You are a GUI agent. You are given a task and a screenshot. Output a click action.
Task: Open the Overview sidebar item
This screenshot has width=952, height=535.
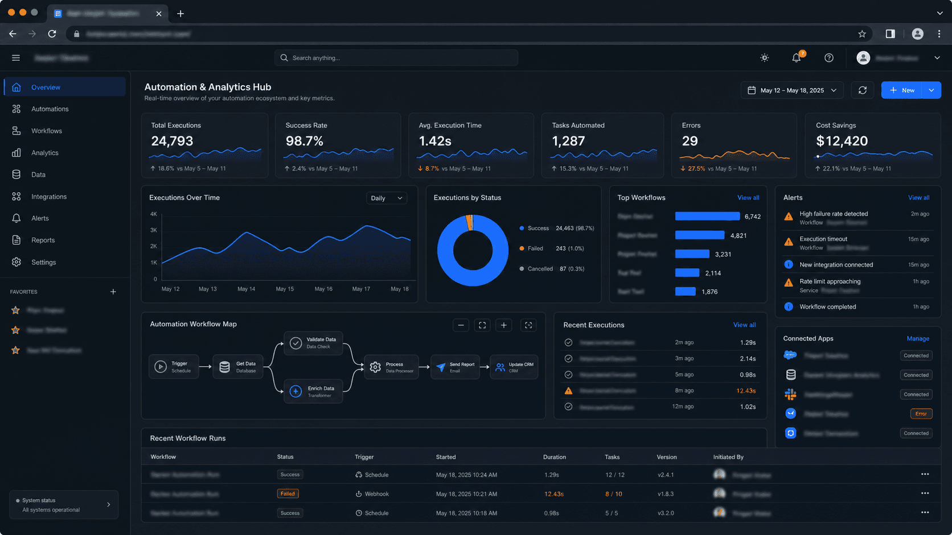point(65,87)
